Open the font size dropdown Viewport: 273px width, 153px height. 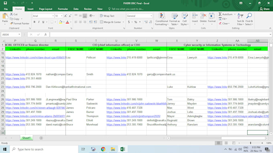click(62, 16)
